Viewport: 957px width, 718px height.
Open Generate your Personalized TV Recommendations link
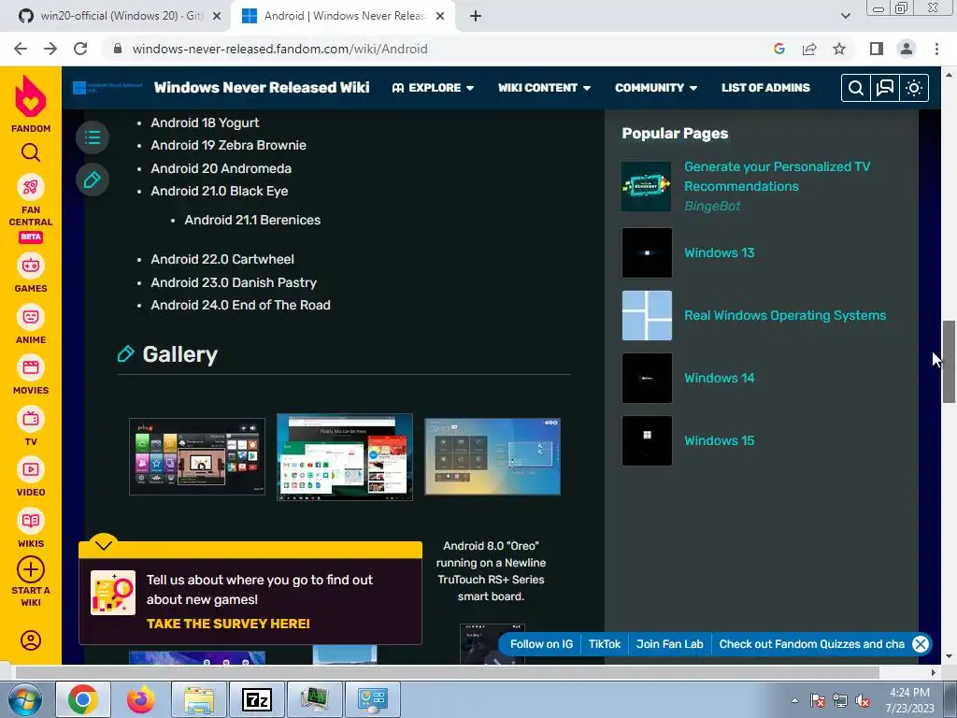(777, 177)
